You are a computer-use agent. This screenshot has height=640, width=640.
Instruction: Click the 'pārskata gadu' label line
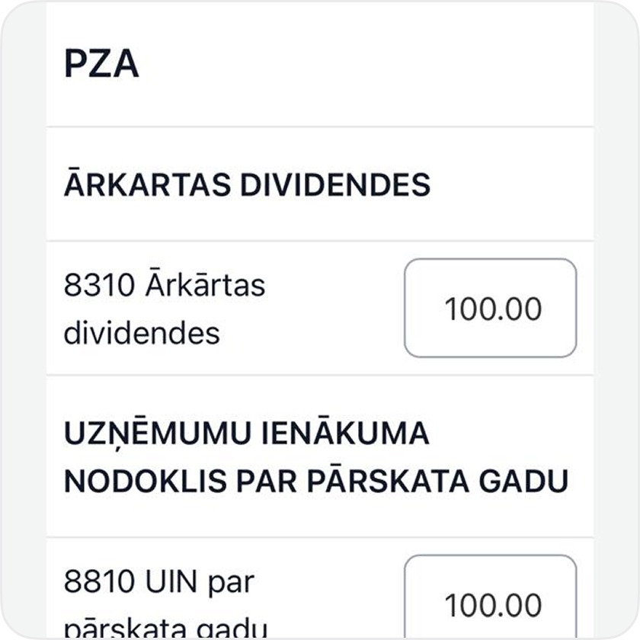tap(166, 629)
